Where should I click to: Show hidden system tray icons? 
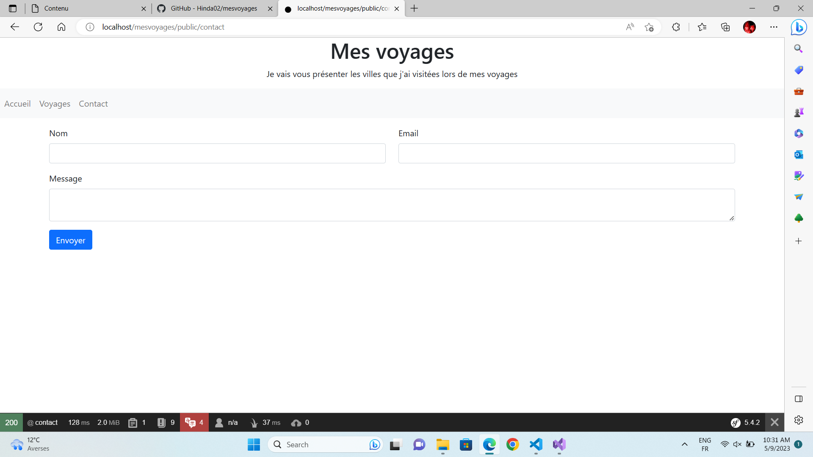(684, 444)
